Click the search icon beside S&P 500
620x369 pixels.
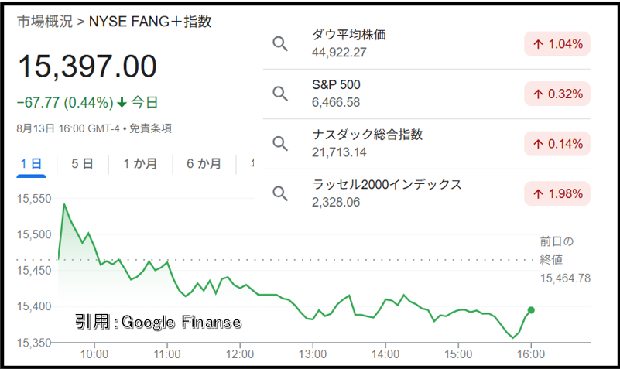click(x=280, y=94)
